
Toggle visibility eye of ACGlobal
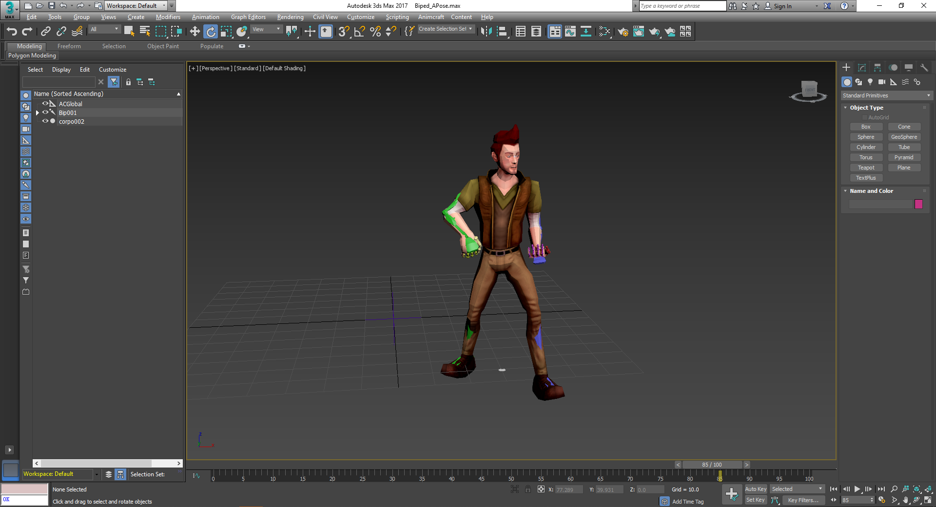45,104
